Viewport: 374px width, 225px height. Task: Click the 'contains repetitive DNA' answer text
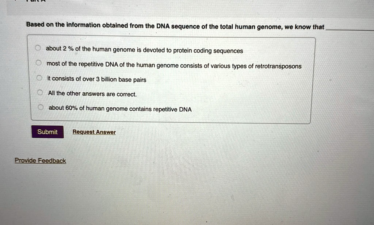coord(161,109)
